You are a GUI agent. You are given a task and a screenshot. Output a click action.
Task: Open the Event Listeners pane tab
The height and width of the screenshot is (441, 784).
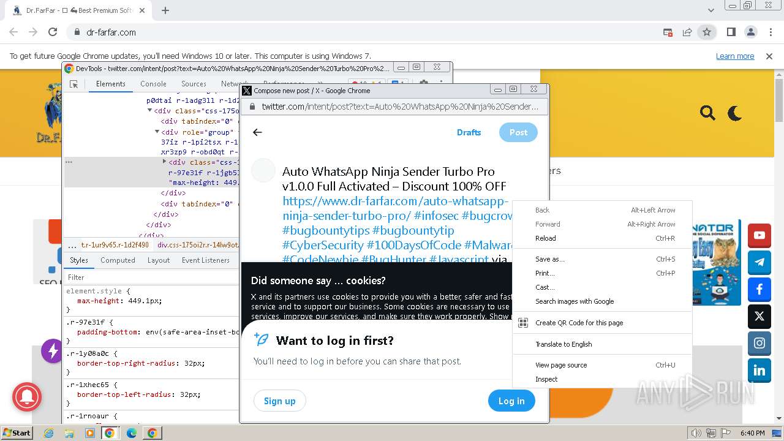click(206, 260)
